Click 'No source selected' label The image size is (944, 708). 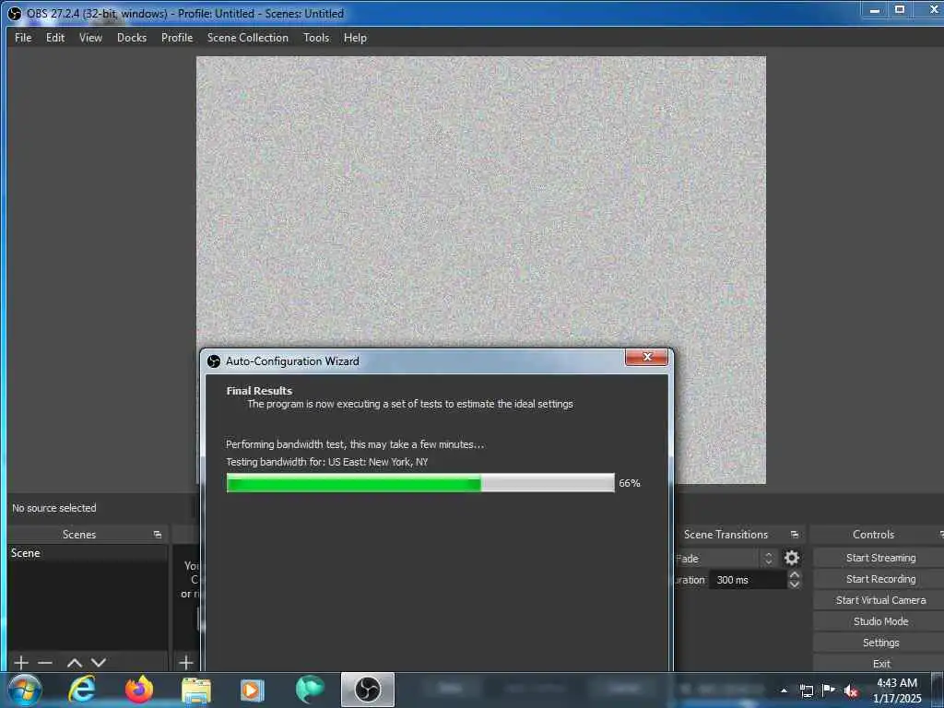pos(54,508)
